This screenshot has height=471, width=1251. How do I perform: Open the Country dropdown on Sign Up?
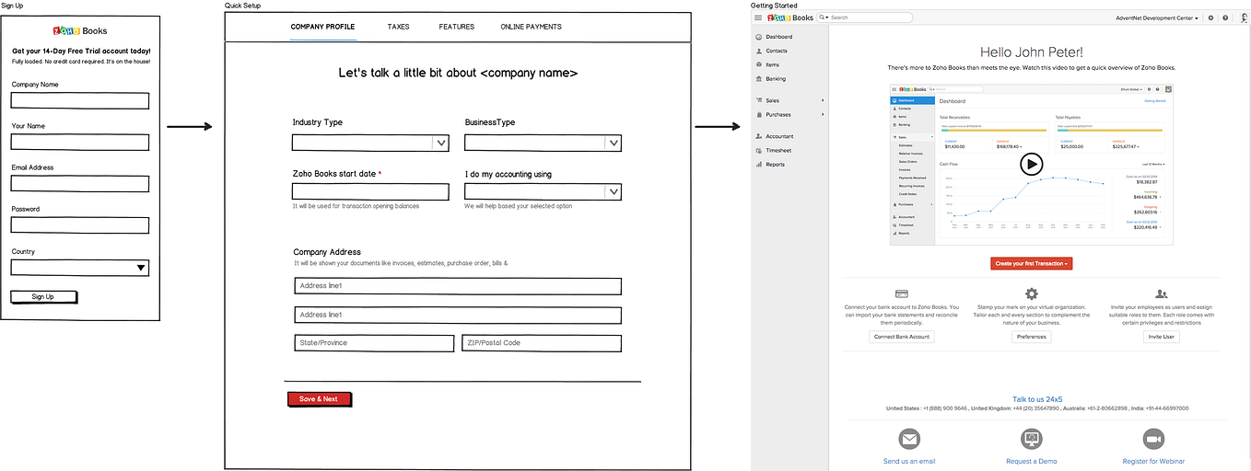80,268
